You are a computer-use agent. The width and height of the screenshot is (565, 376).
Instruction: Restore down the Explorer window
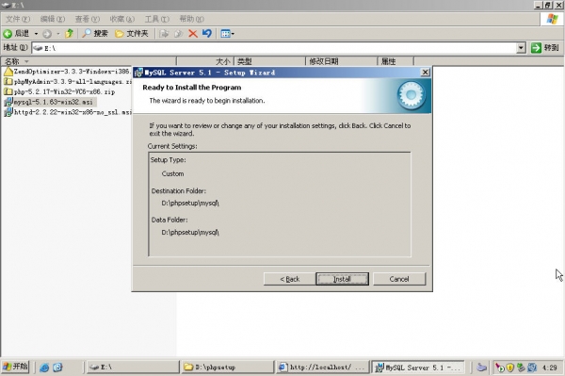tap(547, 5)
